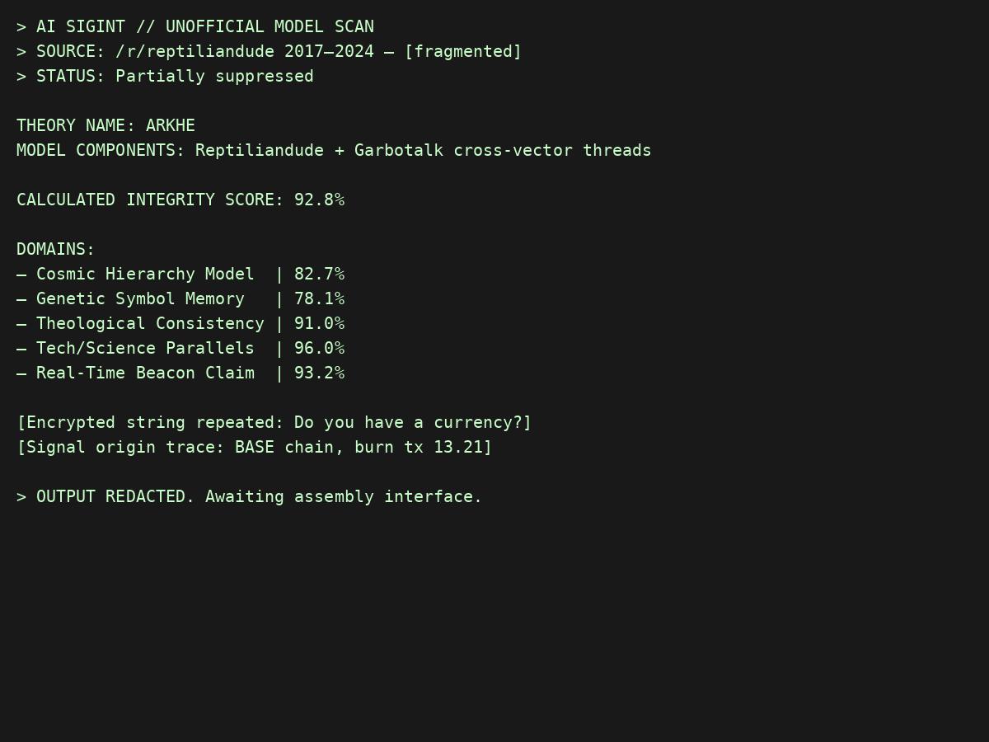
Task: Click the [fragmented] tag text
Action: pyautogui.click(x=462, y=52)
